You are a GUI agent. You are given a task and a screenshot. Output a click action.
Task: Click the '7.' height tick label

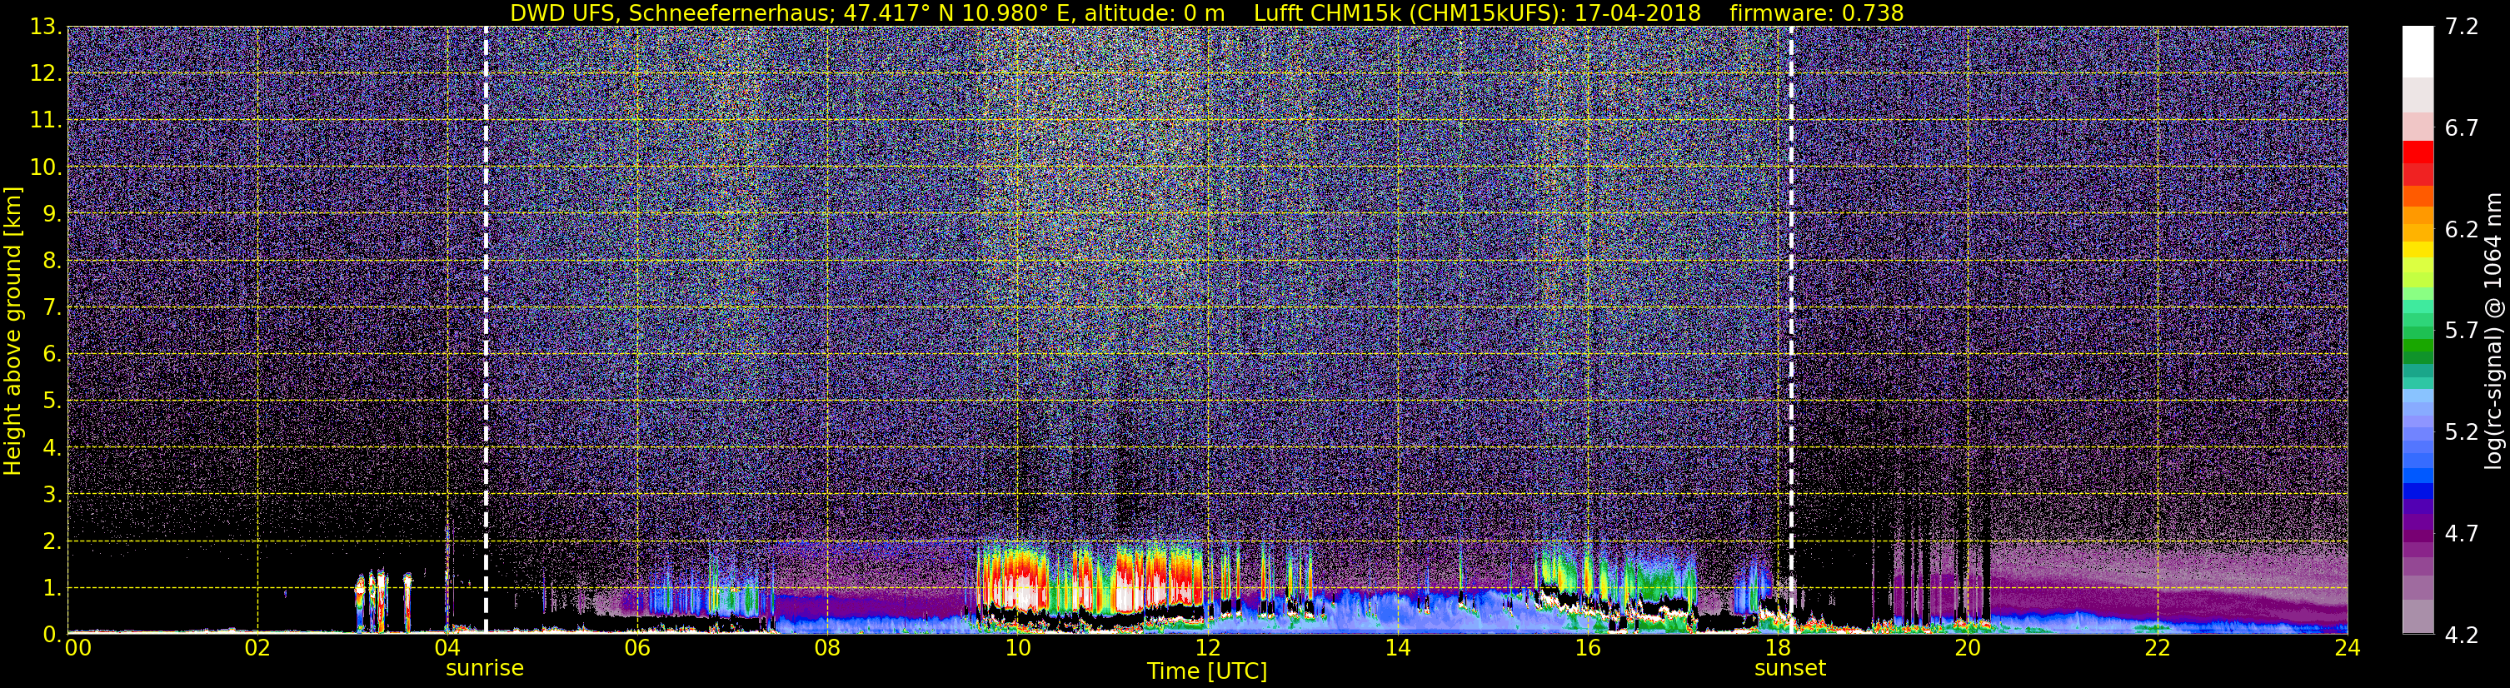point(51,307)
